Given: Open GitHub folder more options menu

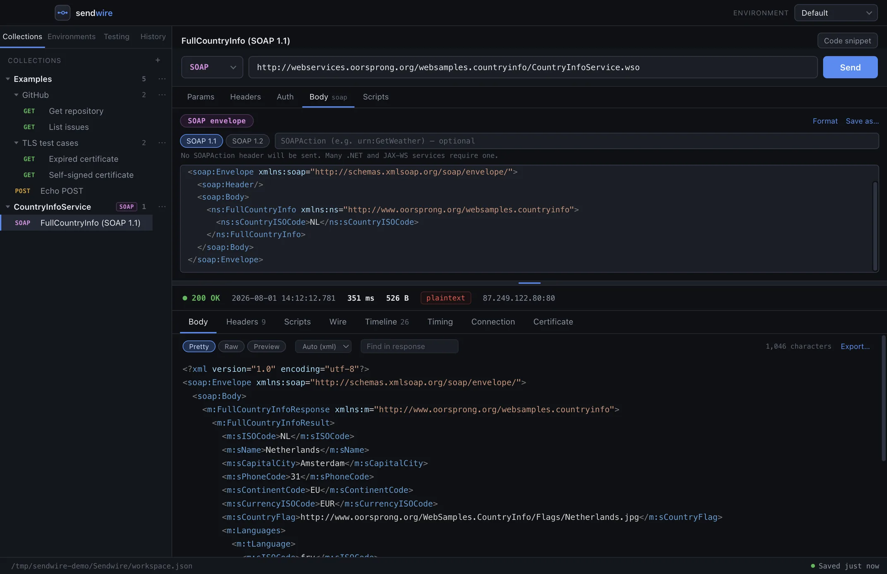Looking at the screenshot, I should 162,95.
